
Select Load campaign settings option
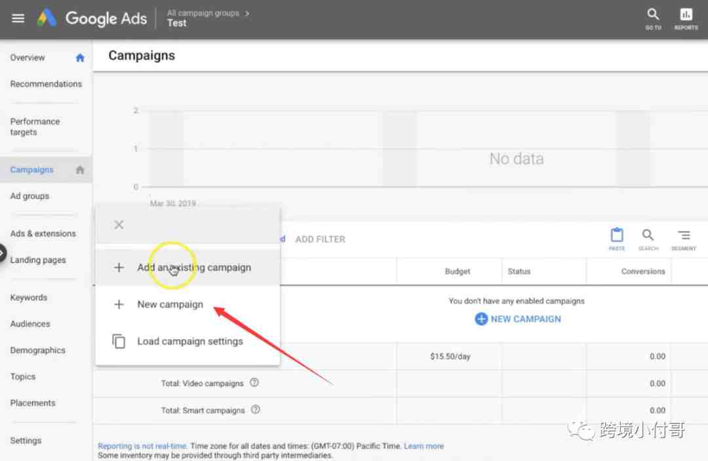188,342
